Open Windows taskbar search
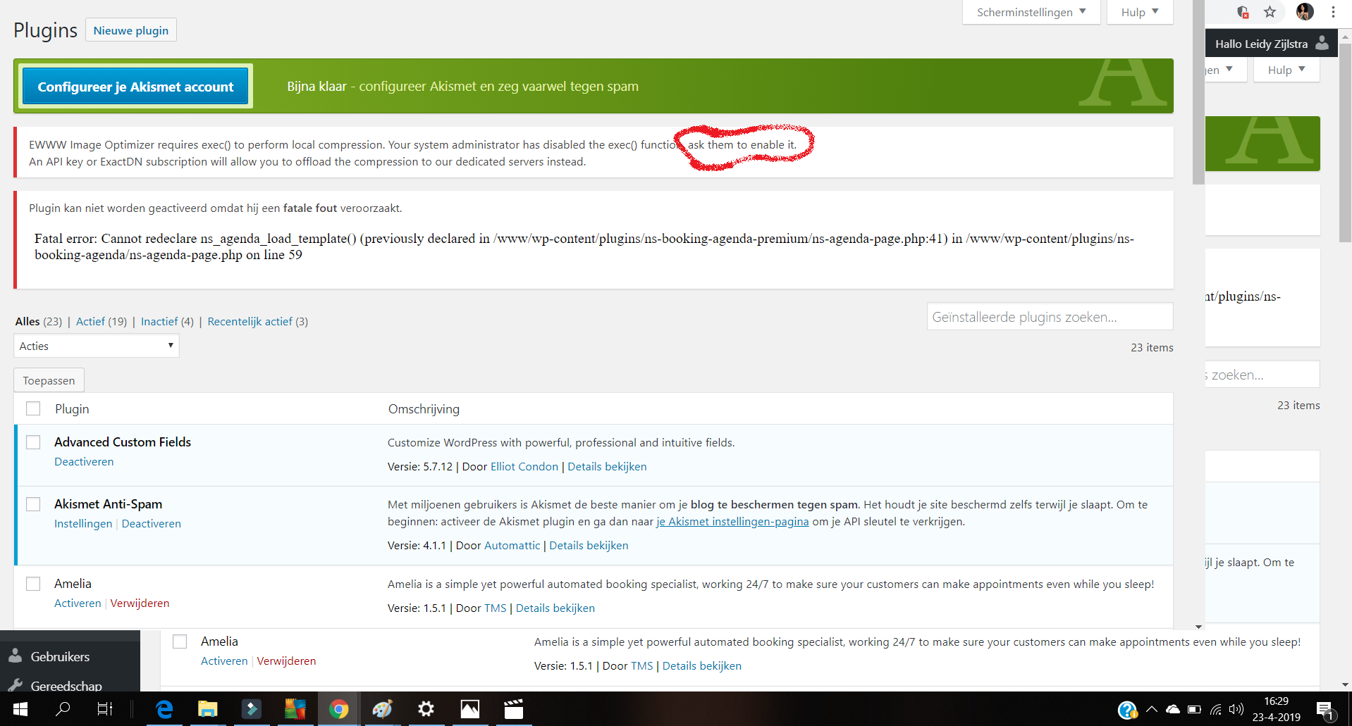The height and width of the screenshot is (726, 1352). [x=63, y=709]
